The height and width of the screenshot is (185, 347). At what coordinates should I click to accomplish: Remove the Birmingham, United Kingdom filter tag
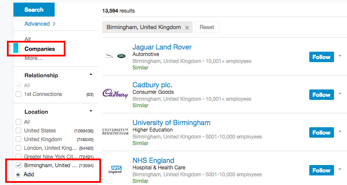point(187,27)
